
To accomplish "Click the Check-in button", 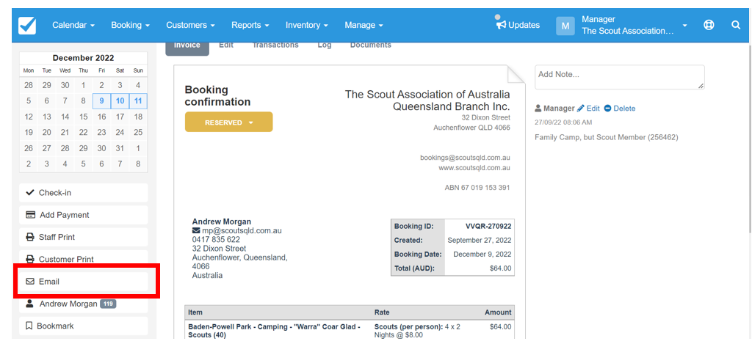I will 84,193.
